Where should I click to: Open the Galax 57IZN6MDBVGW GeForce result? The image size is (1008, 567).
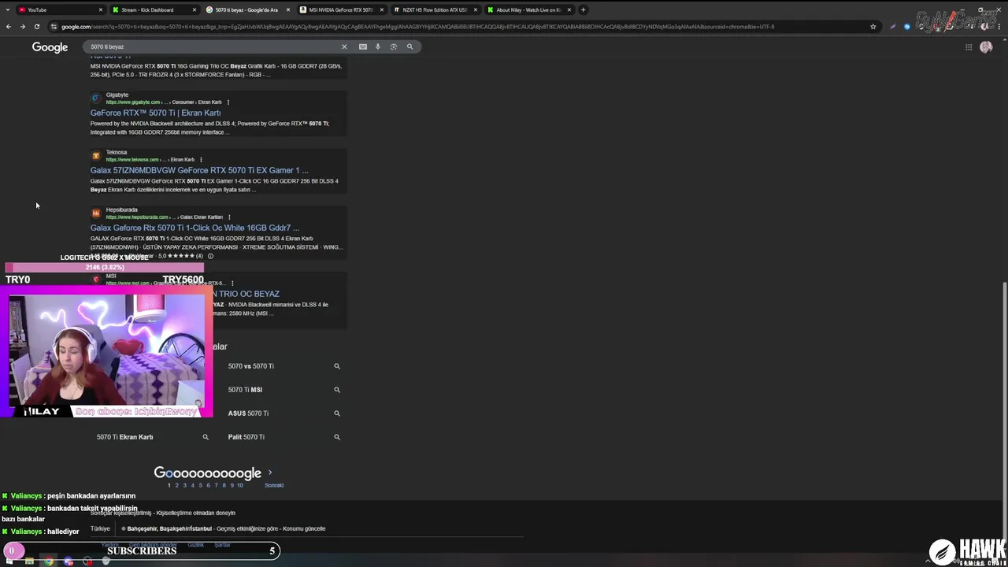tap(199, 170)
